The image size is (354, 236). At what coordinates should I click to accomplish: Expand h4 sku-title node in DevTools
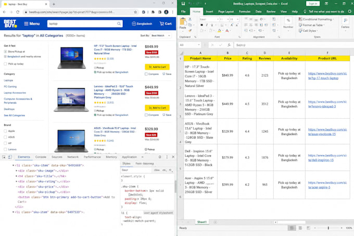(16, 176)
